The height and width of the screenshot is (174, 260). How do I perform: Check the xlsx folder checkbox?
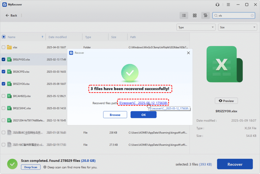pyautogui.click(x=4, y=47)
